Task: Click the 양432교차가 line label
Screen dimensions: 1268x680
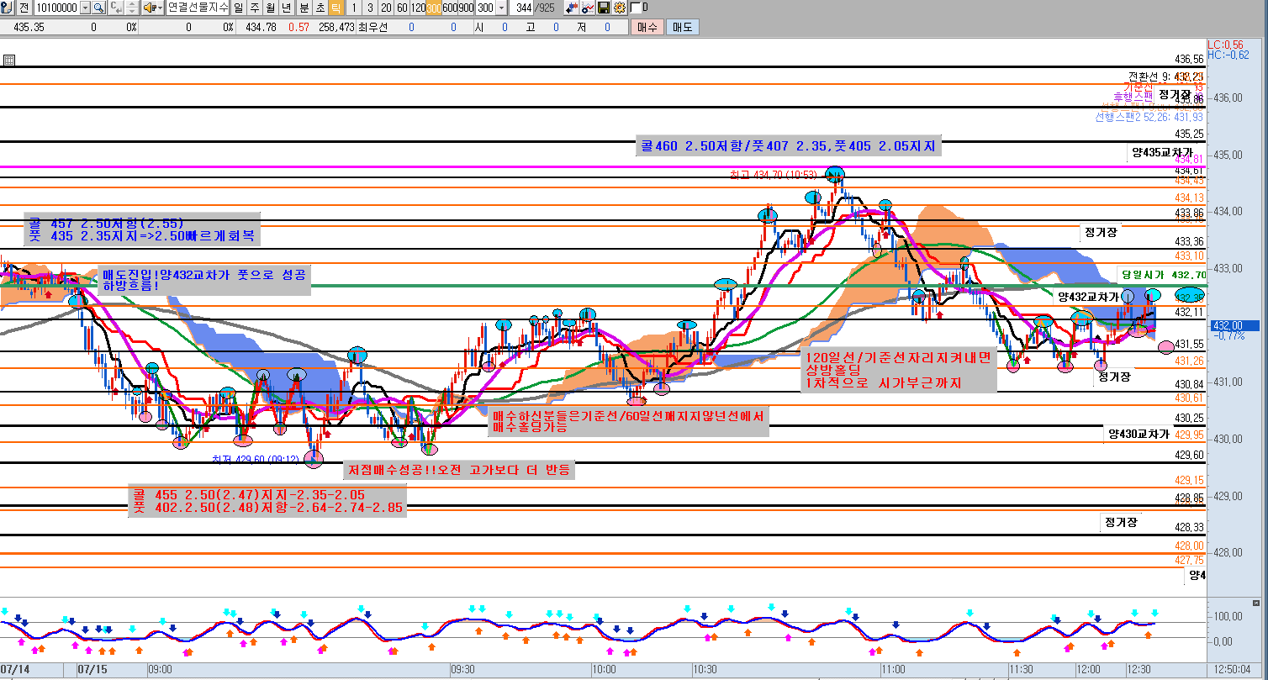Action: click(1088, 297)
